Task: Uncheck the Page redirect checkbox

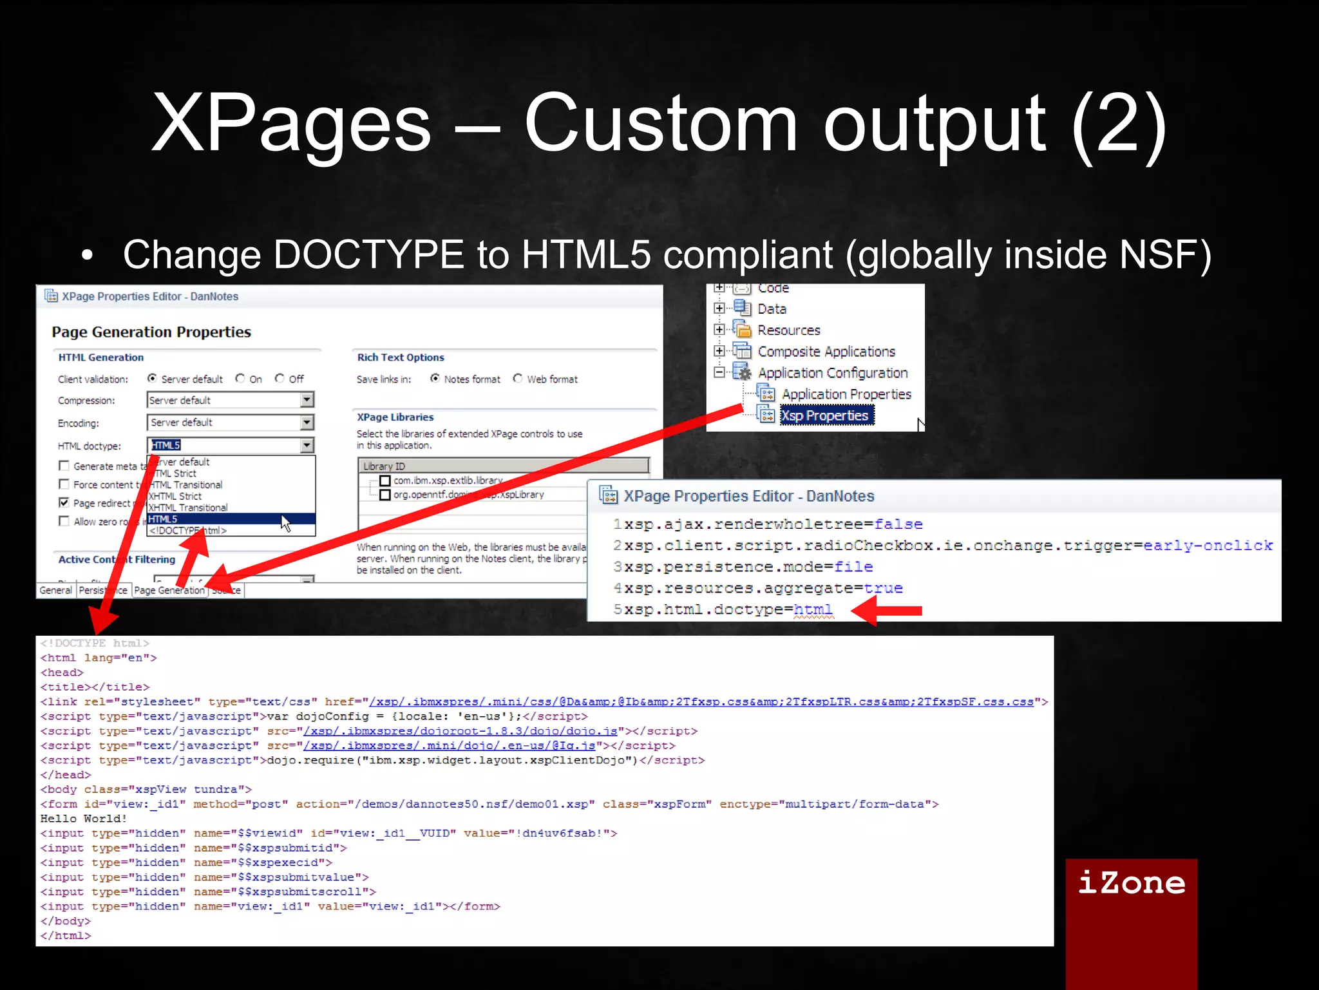Action: 64,502
